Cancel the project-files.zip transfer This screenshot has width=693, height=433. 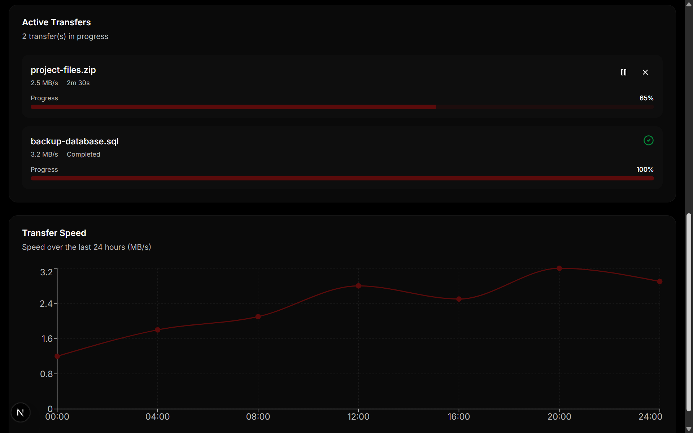point(645,72)
